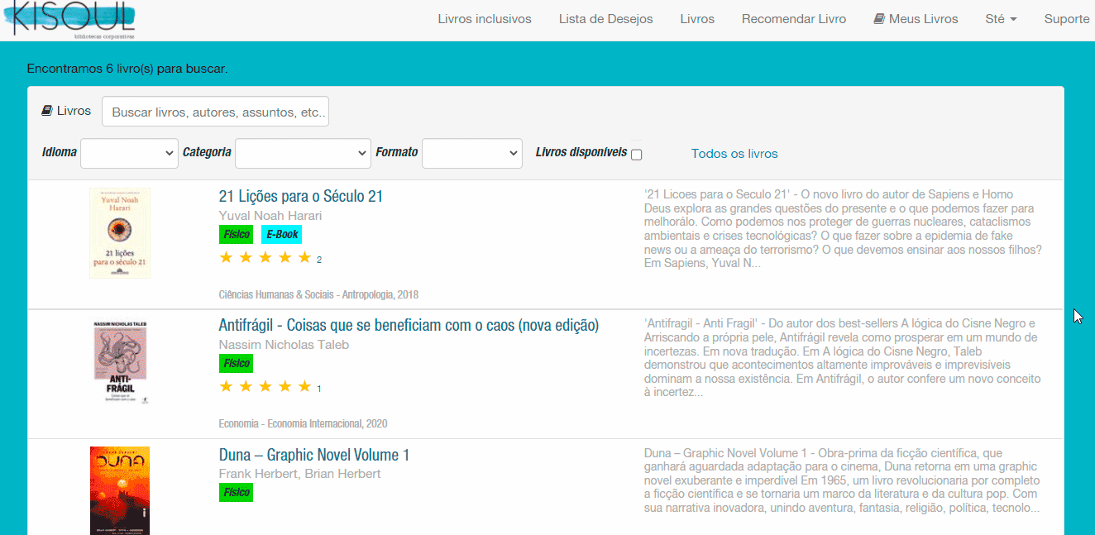Go to Livros menu item
Image resolution: width=1095 pixels, height=535 pixels.
coord(697,19)
